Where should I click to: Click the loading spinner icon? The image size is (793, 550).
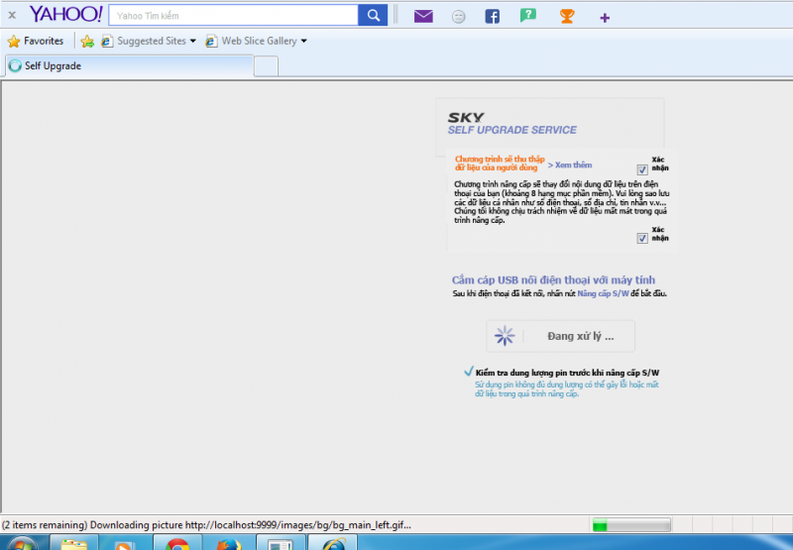click(x=505, y=336)
